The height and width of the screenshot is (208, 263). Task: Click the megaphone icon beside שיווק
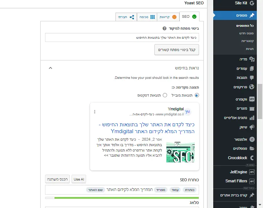tap(252, 127)
